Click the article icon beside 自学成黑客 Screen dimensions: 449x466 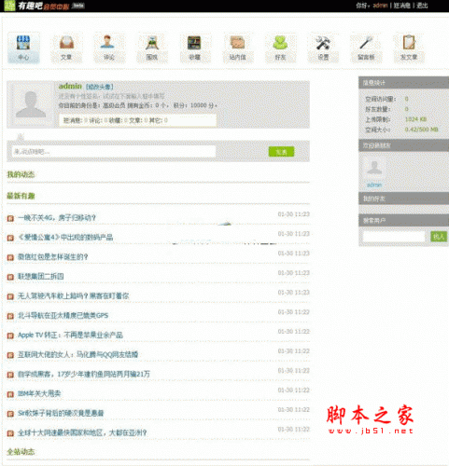(10, 375)
